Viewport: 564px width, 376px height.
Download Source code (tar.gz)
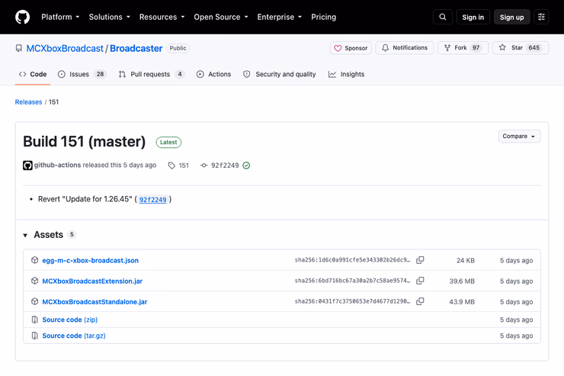[74, 336]
